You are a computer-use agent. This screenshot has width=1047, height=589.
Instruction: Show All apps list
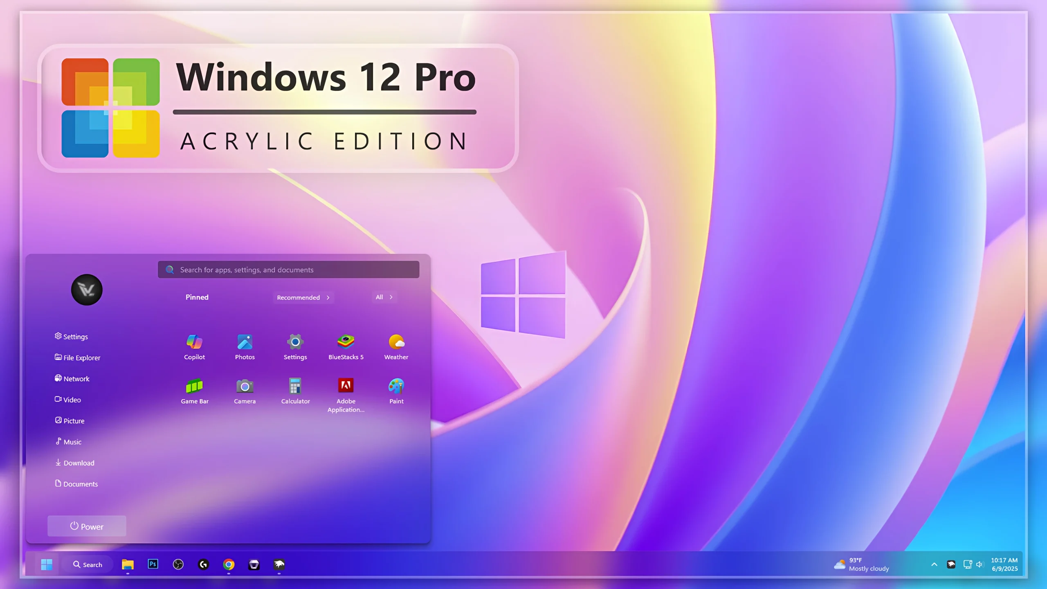coord(384,297)
